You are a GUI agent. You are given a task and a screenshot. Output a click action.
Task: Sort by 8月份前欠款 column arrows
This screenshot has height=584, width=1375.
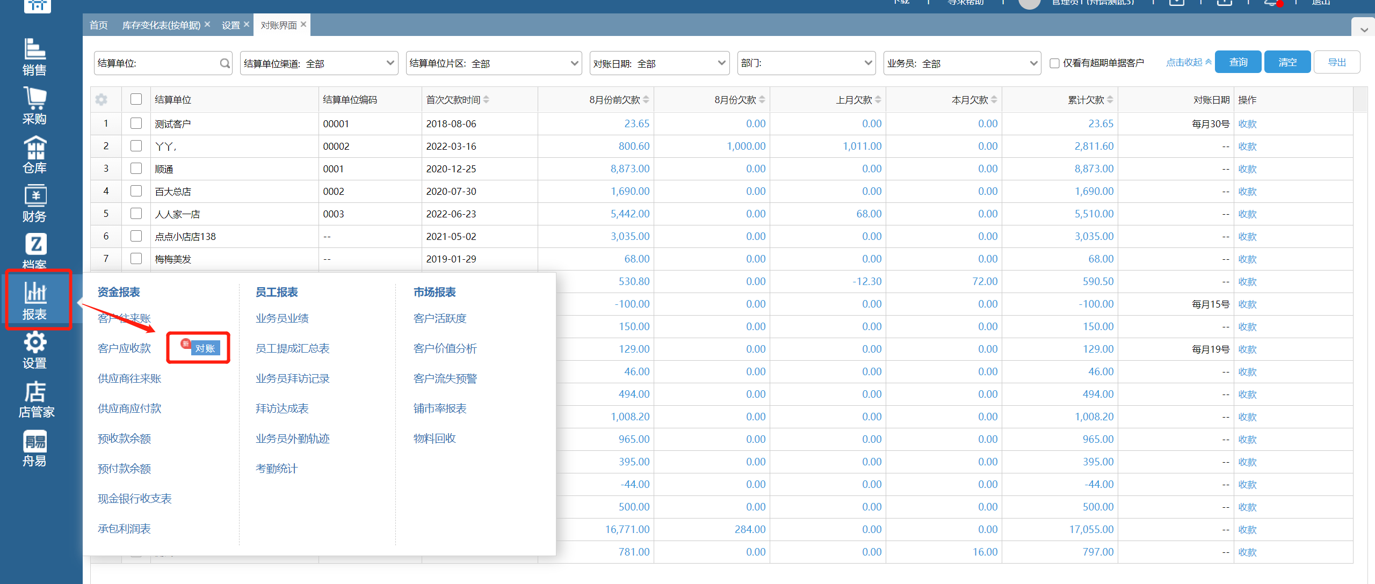point(646,99)
